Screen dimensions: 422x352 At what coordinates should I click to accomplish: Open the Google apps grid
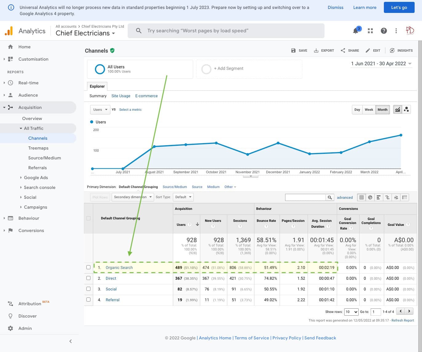pos(370,31)
